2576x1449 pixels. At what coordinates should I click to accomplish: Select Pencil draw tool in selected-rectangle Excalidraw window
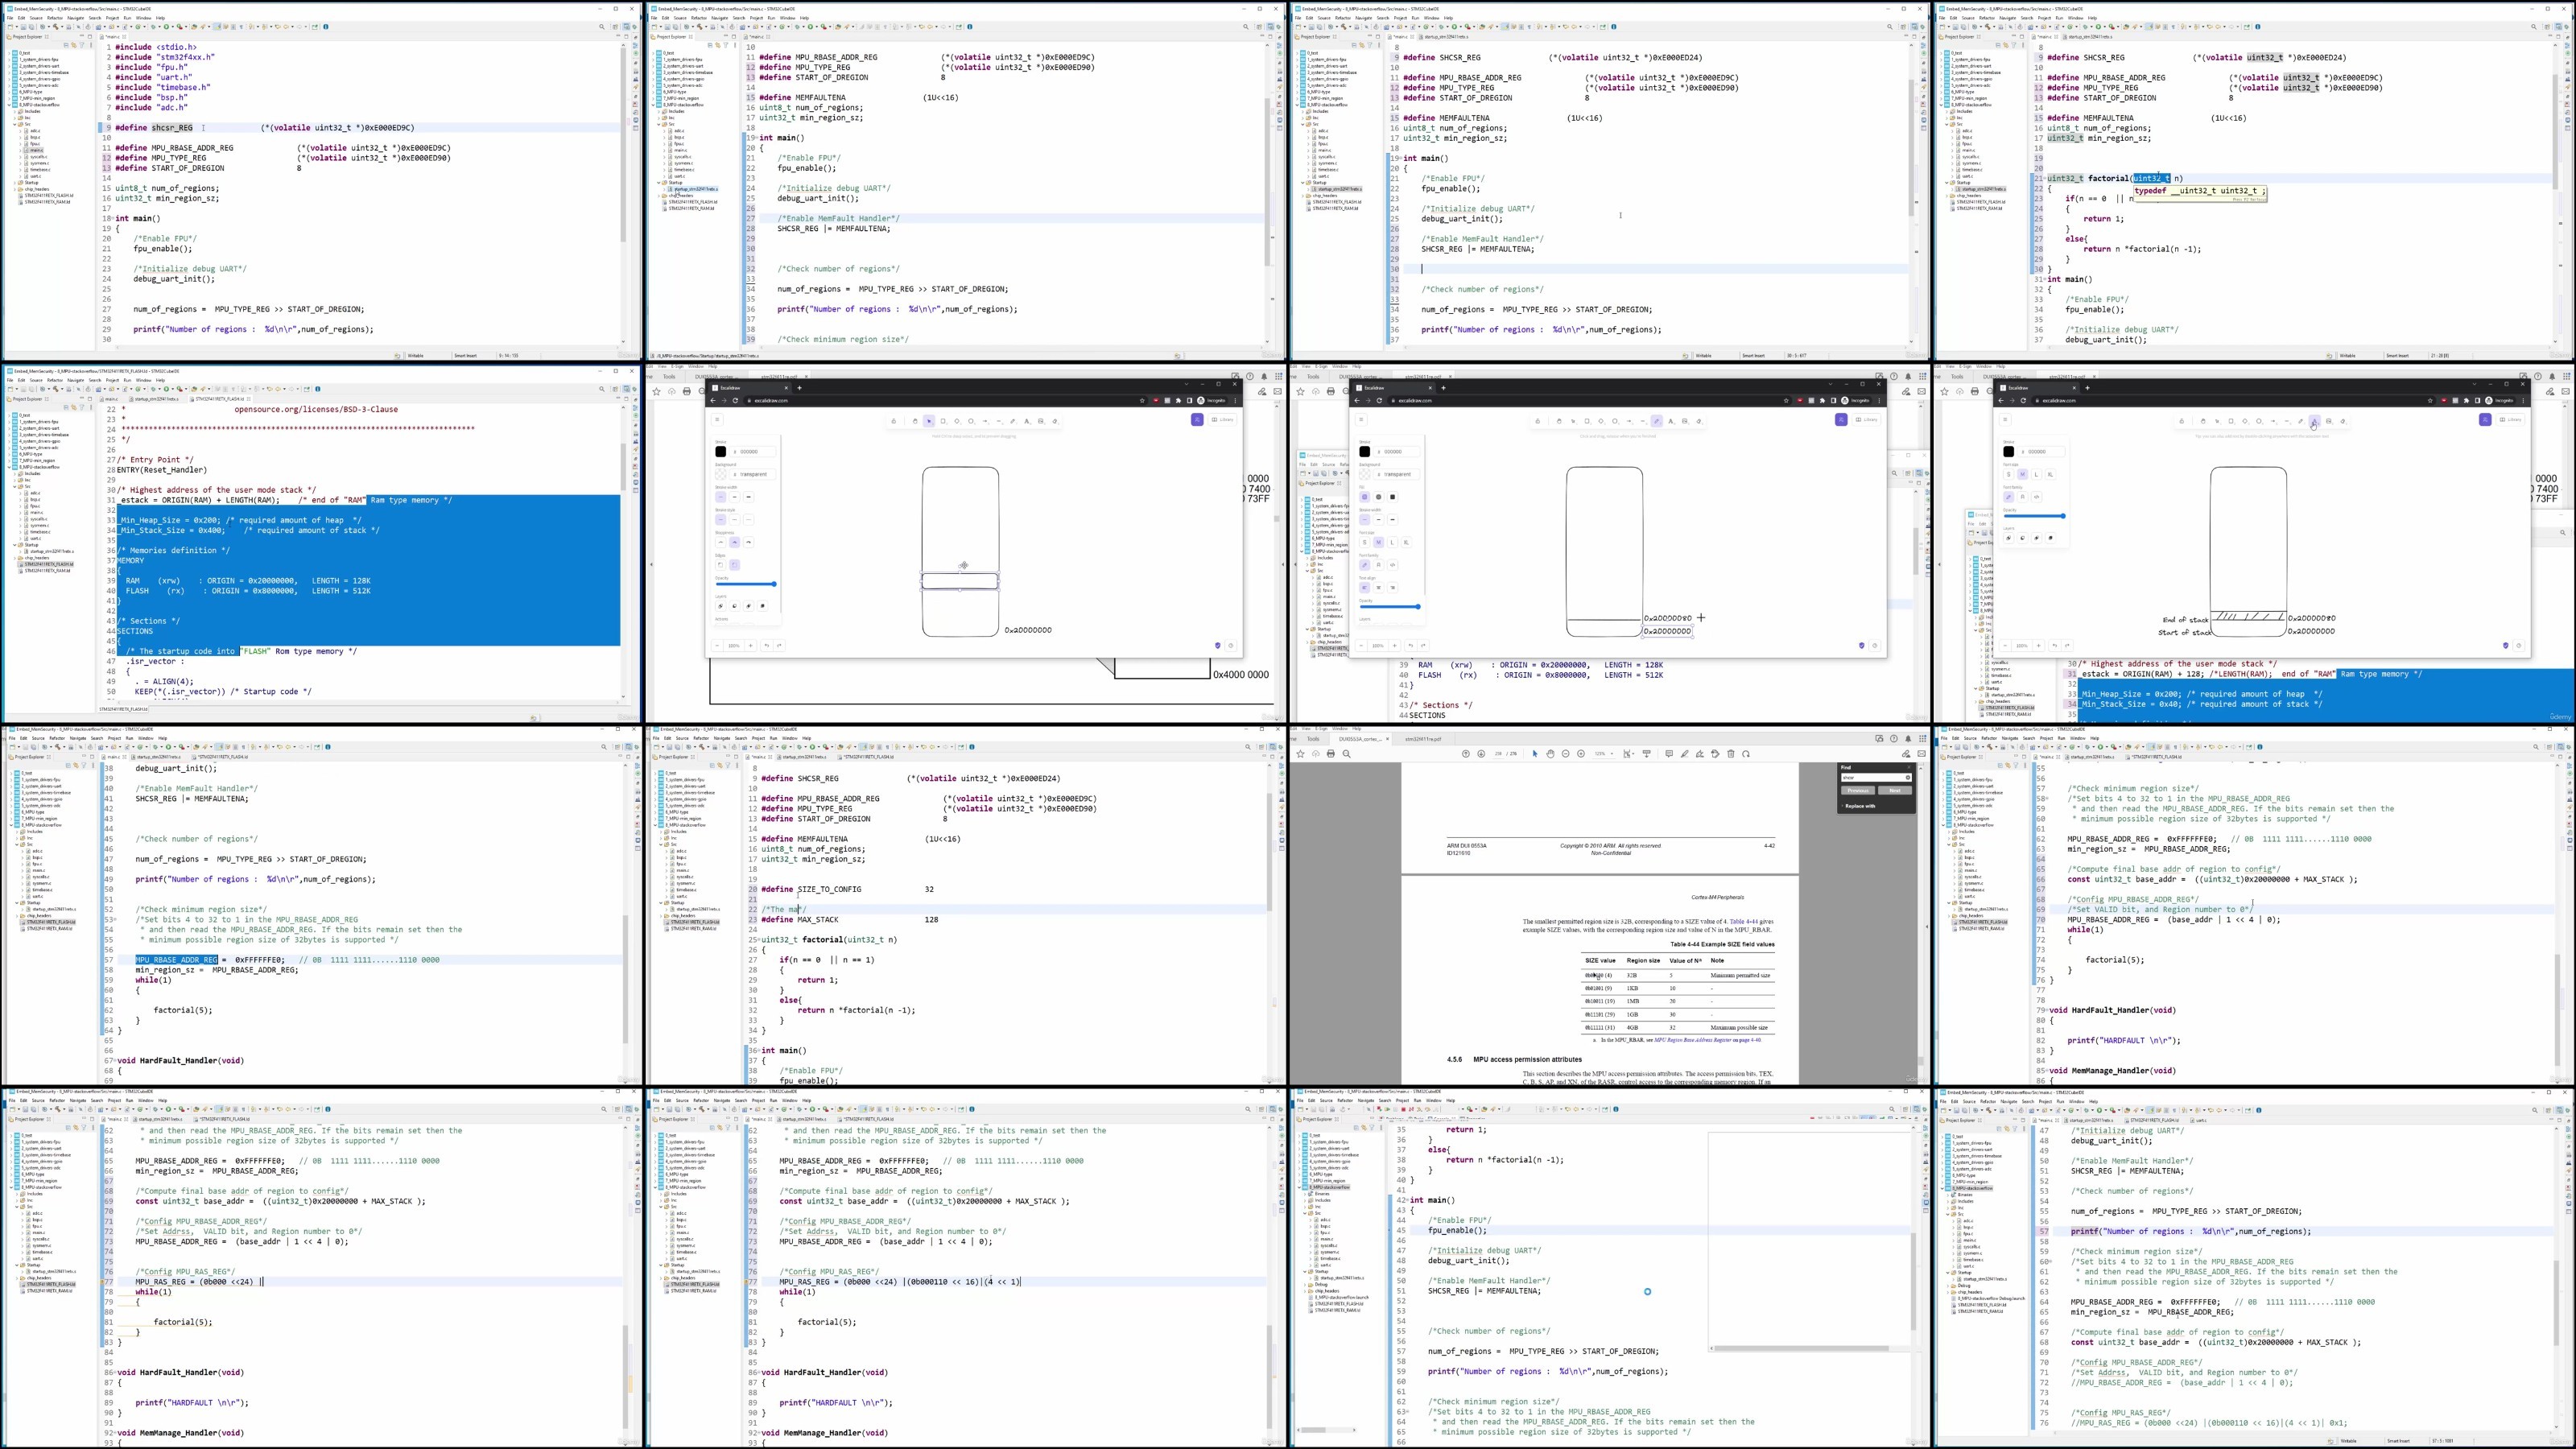pyautogui.click(x=1013, y=421)
